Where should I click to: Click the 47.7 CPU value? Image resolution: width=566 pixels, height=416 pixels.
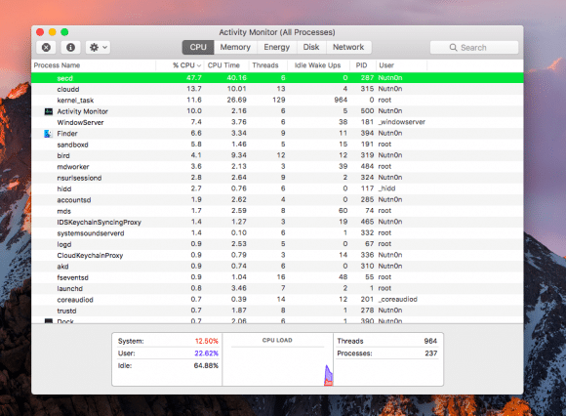[x=194, y=78]
